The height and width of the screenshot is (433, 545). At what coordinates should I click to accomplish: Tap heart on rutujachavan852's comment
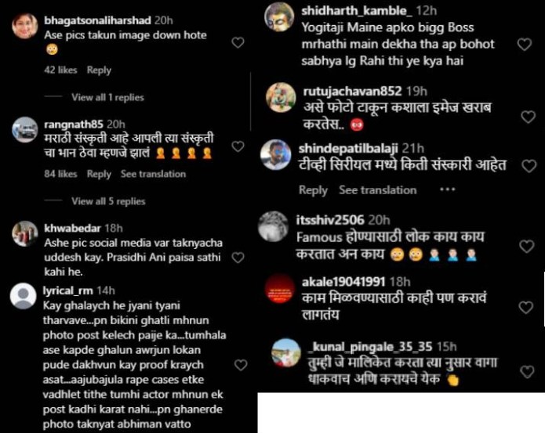coord(529,117)
